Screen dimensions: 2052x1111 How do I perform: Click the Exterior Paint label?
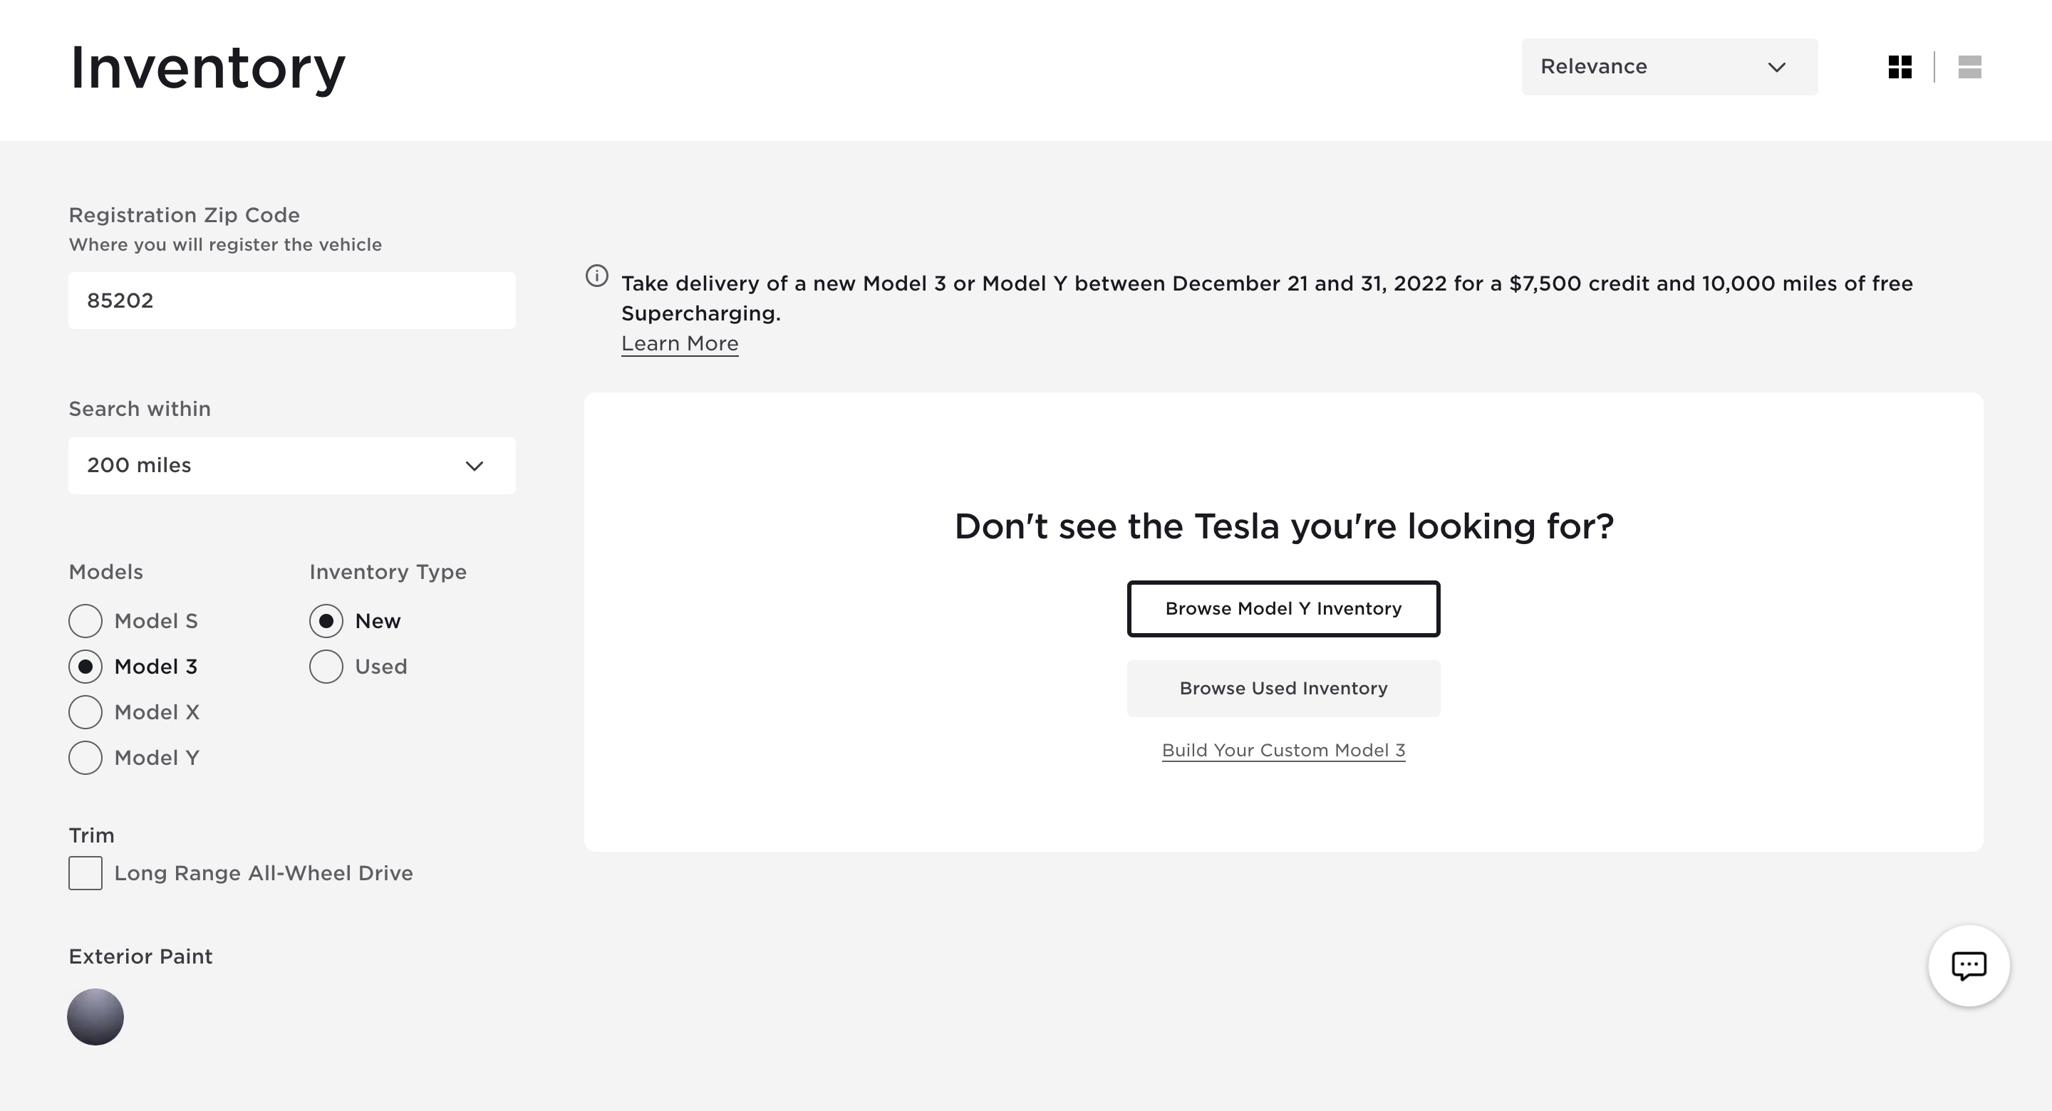click(x=140, y=956)
